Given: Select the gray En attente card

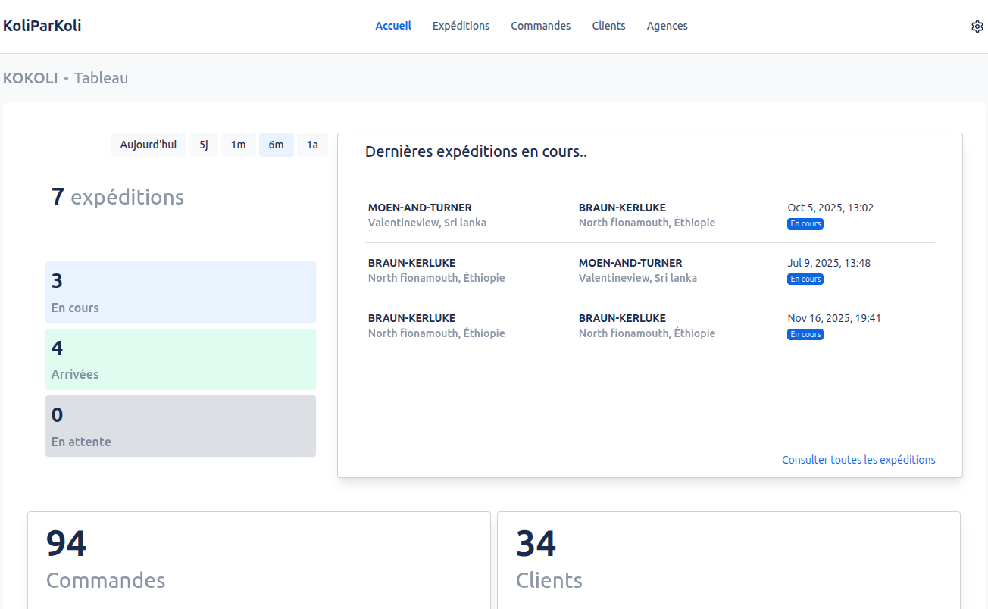Looking at the screenshot, I should [x=180, y=426].
